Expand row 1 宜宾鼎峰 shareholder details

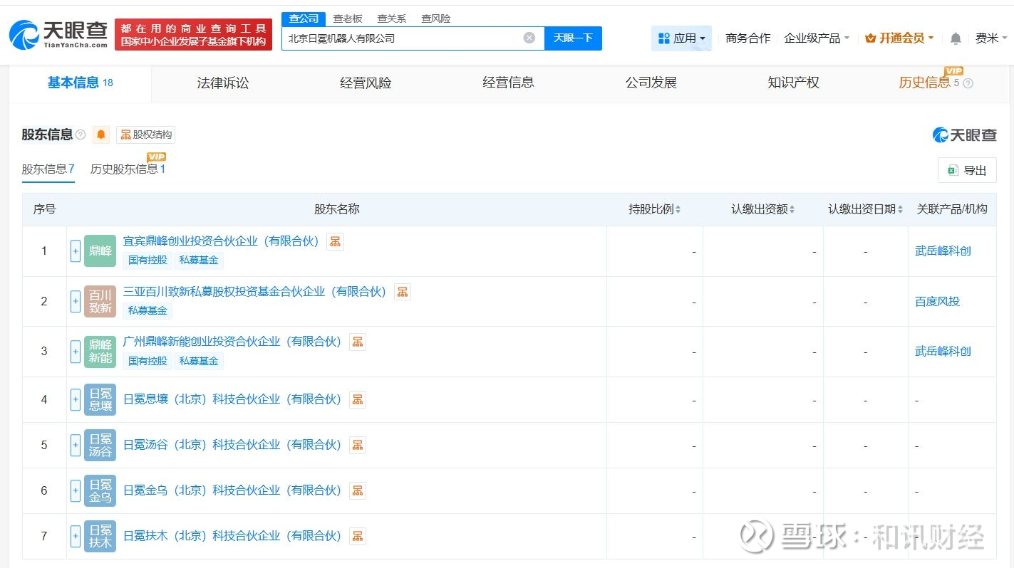tap(76, 251)
